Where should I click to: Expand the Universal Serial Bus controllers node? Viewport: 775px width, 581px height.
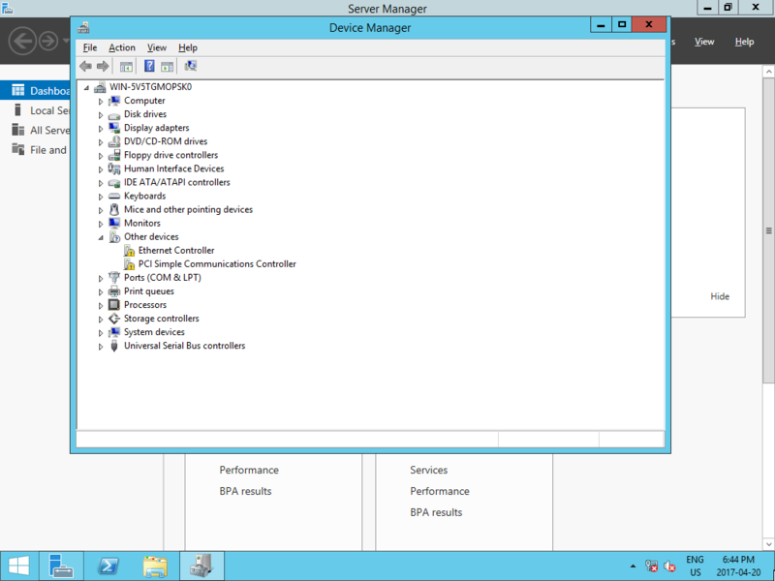pyautogui.click(x=101, y=346)
